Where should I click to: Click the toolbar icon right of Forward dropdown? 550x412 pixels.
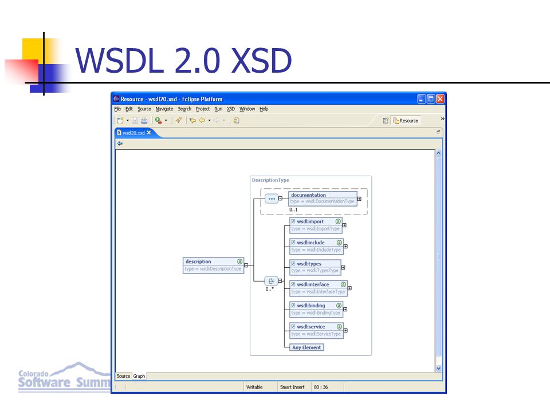click(237, 121)
